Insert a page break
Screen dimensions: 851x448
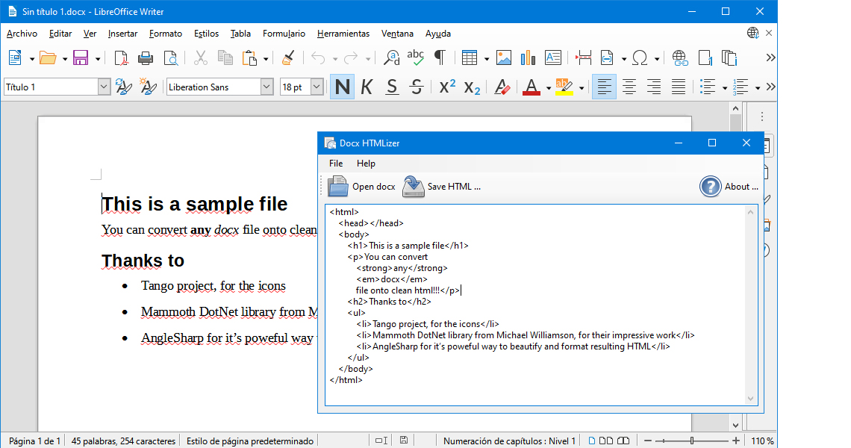coord(584,57)
